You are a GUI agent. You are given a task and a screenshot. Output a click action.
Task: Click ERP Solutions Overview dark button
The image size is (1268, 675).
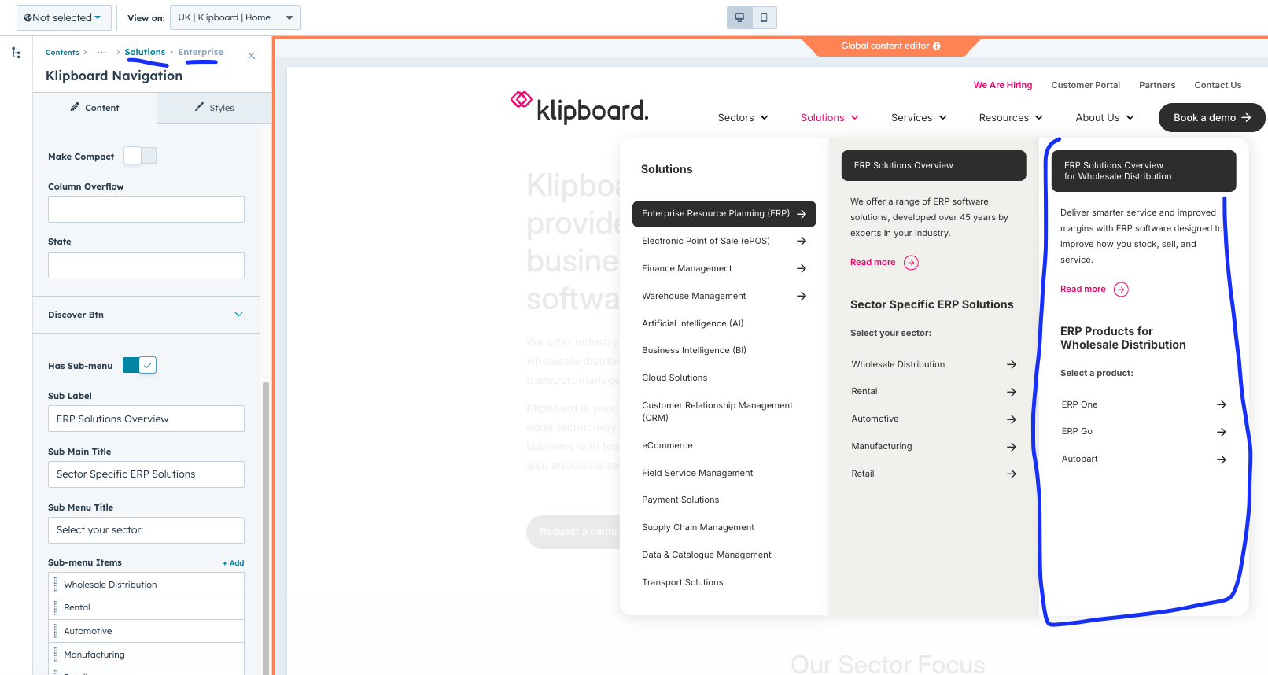tap(934, 166)
